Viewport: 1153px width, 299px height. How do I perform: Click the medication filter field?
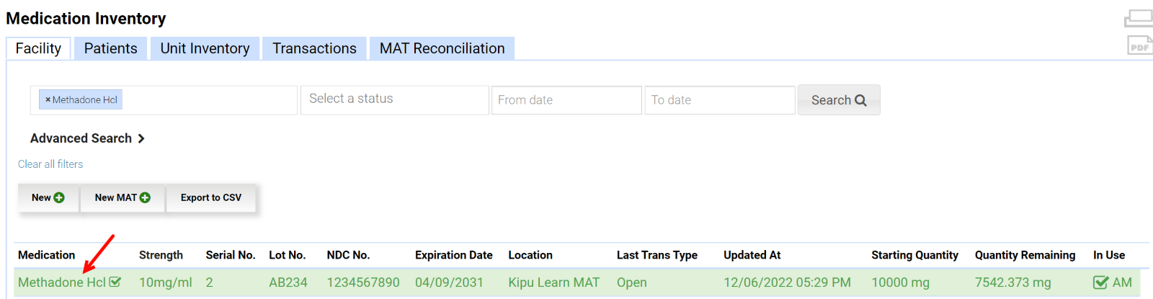point(209,100)
